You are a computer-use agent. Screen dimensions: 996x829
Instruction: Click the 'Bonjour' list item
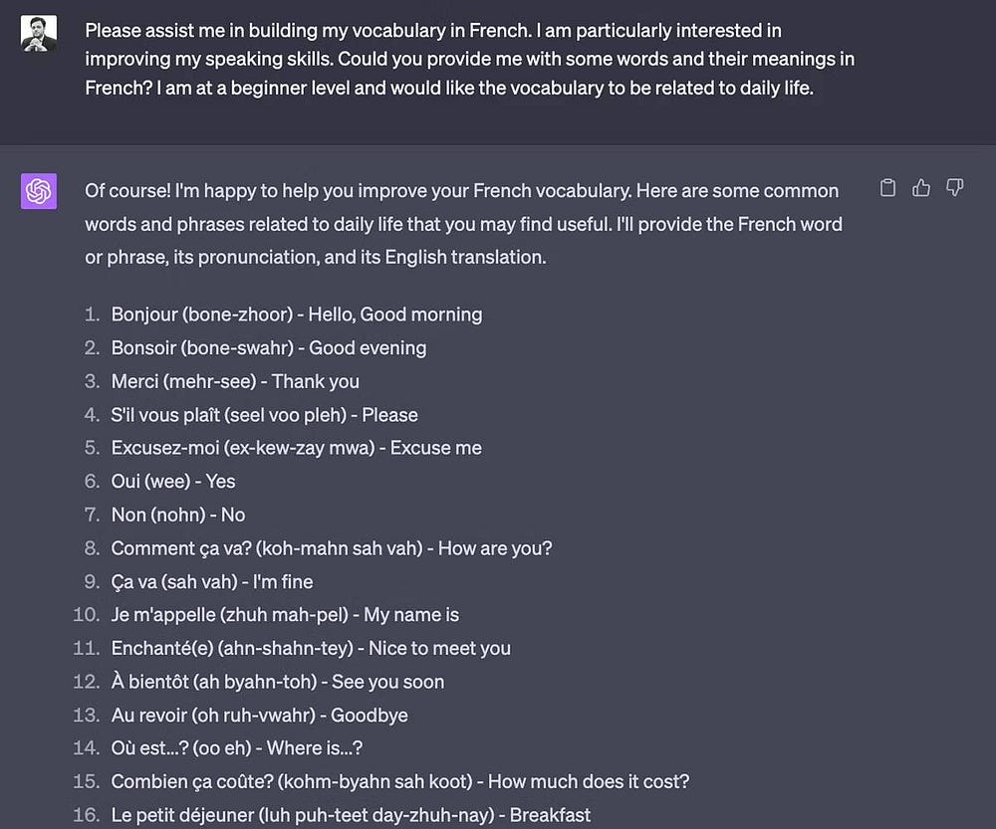(x=296, y=314)
